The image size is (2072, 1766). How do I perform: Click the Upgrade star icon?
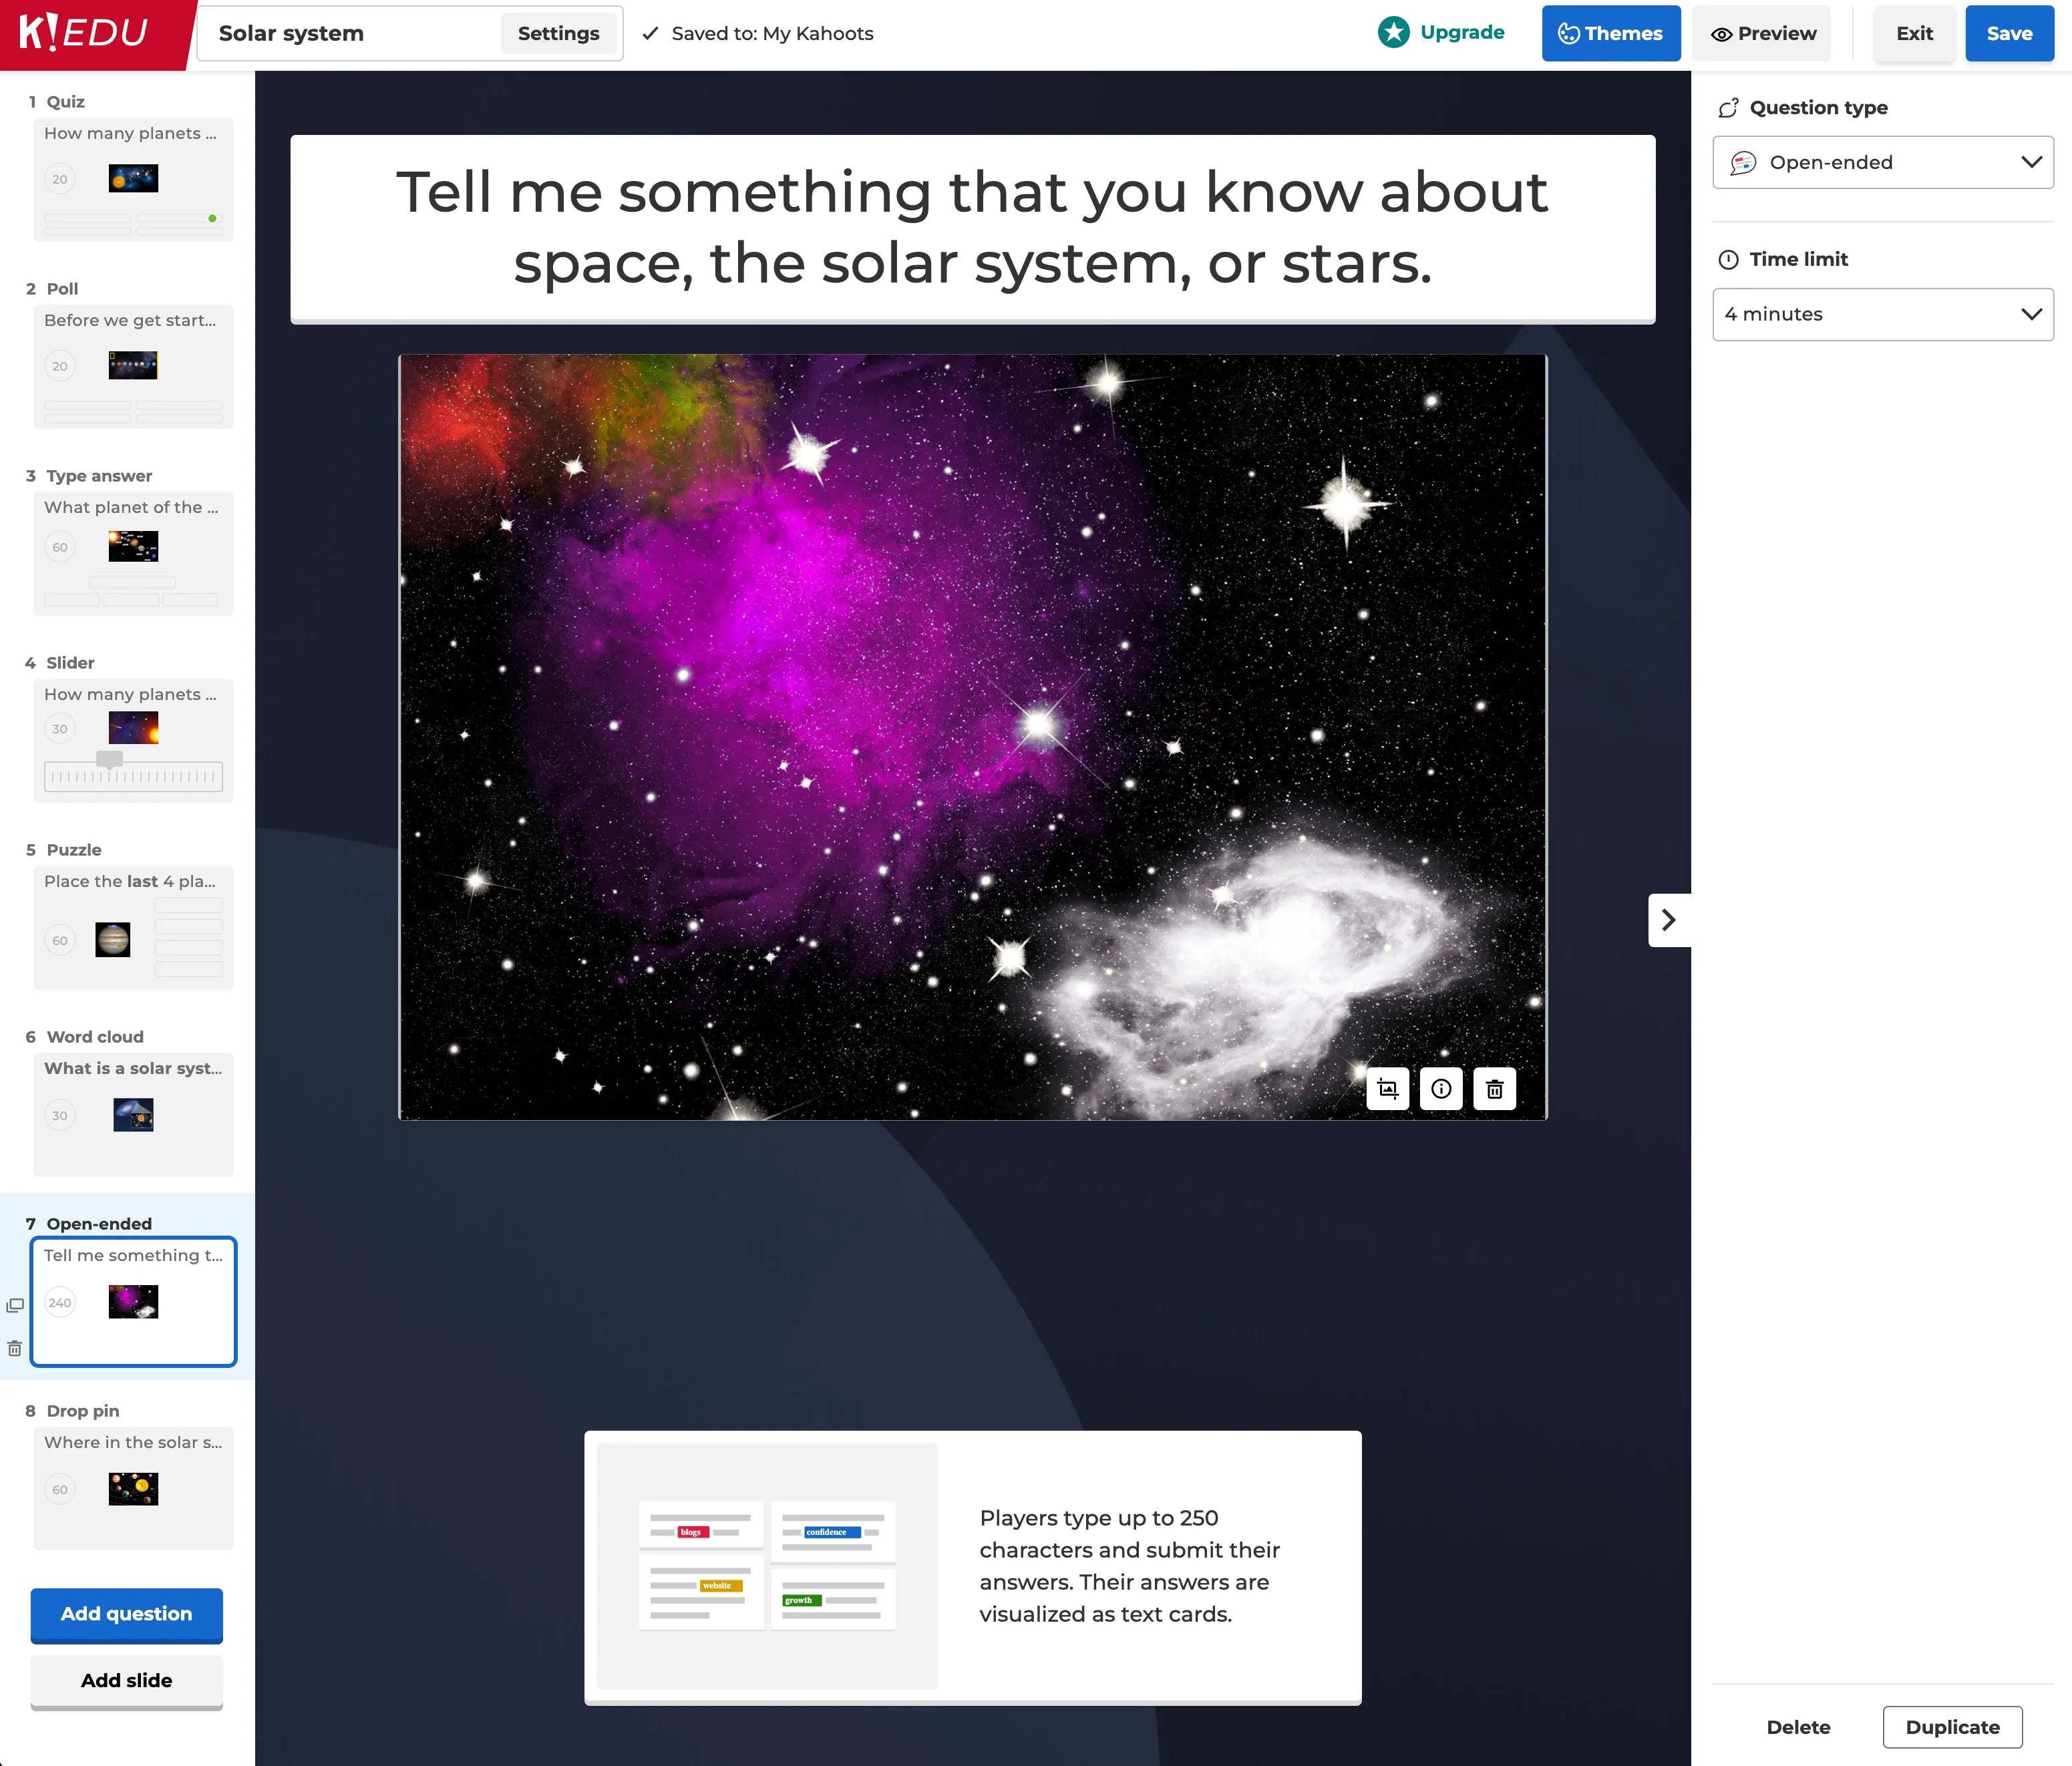[1393, 33]
